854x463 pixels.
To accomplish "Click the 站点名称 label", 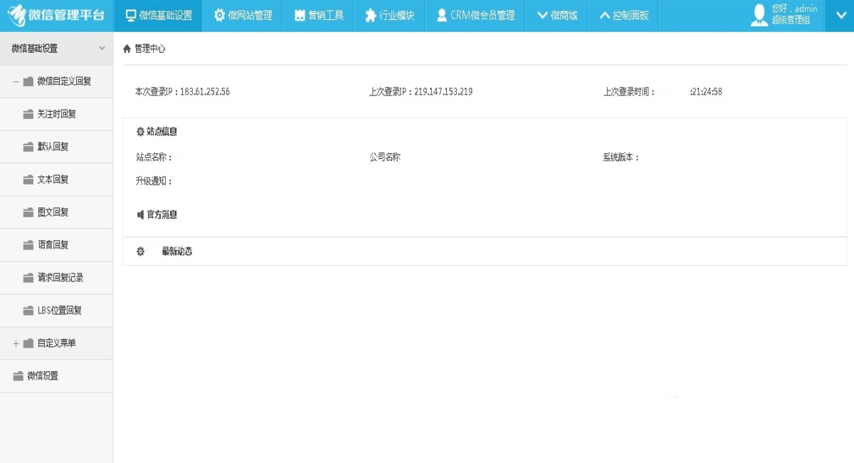I will (154, 157).
